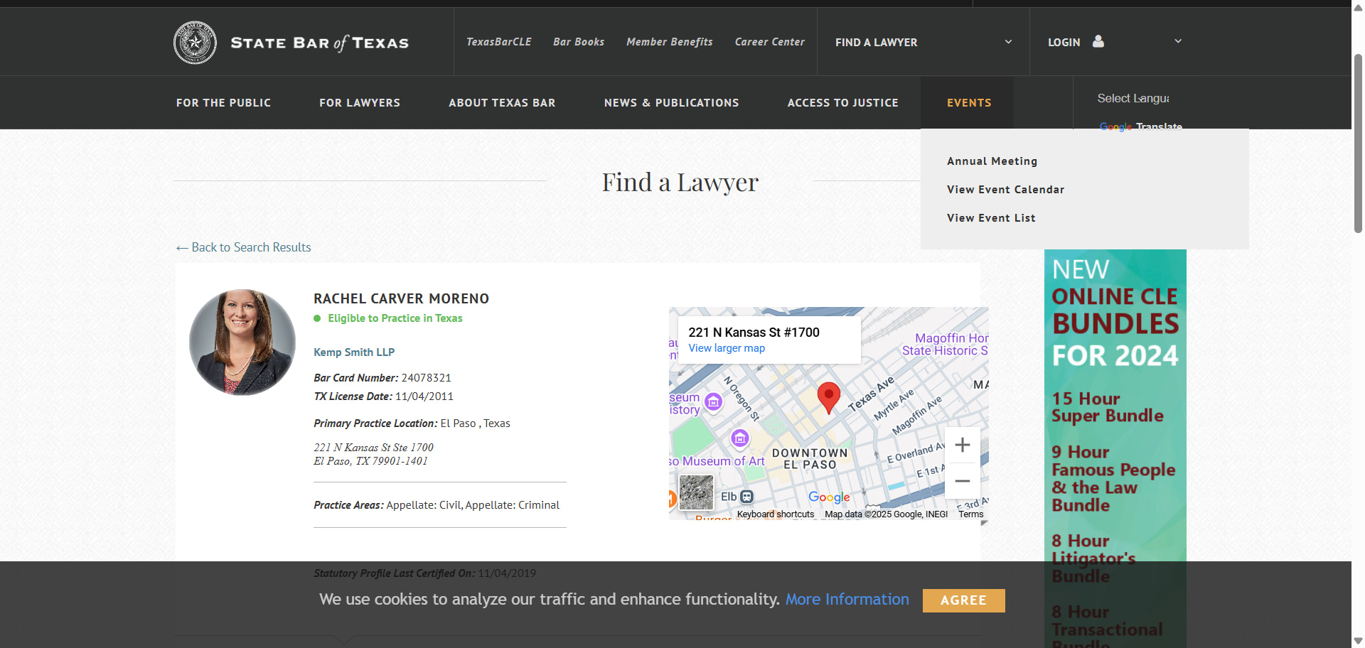Viewport: 1365px width, 648px height.
Task: Click the login user silhouette icon
Action: pos(1098,41)
